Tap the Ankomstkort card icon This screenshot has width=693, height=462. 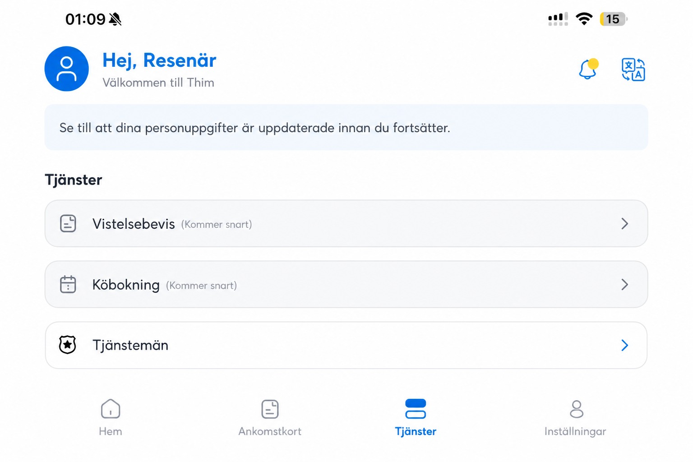pos(270,409)
